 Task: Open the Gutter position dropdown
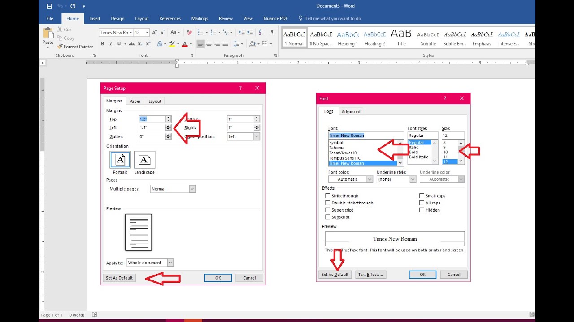[257, 136]
